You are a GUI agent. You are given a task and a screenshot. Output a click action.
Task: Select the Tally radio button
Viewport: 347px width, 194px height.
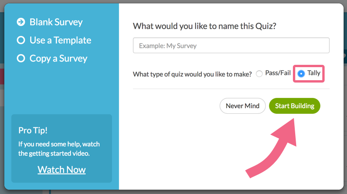[x=301, y=74]
